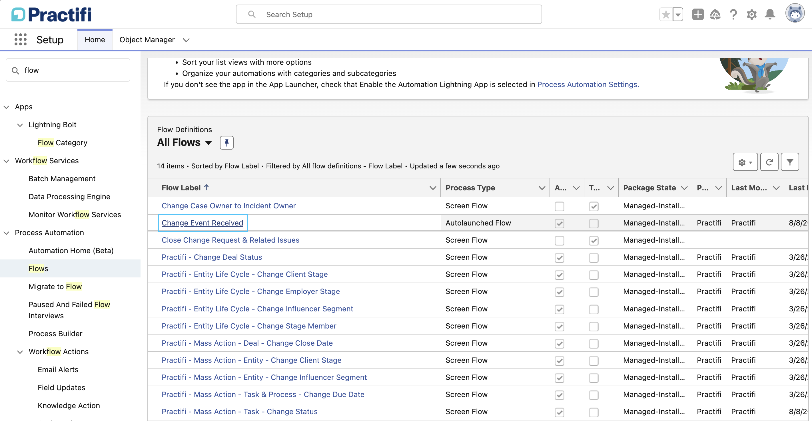This screenshot has height=421, width=812.
Task: Open the Setup gear icon menu
Action: (x=751, y=15)
